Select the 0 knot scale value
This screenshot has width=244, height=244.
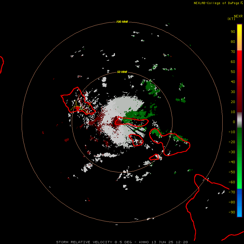[x=234, y=122]
